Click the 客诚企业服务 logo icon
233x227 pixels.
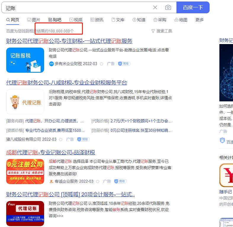point(52,181)
